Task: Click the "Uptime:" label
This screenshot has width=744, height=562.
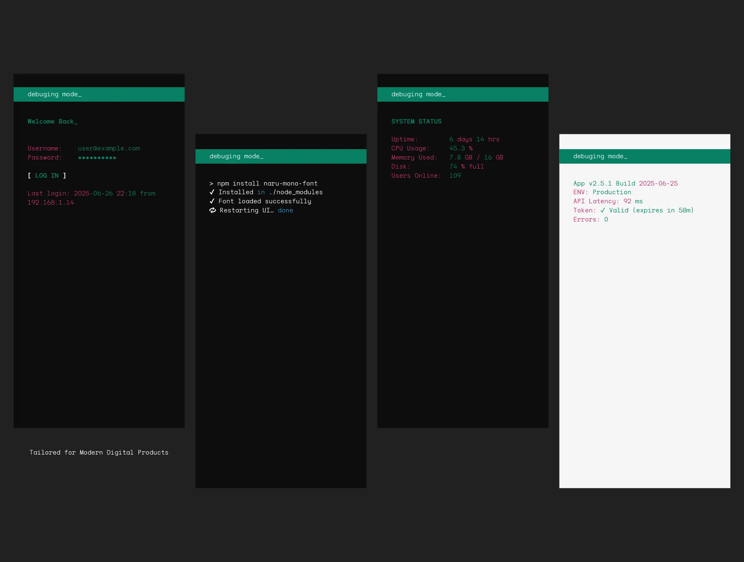Action: tap(404, 139)
